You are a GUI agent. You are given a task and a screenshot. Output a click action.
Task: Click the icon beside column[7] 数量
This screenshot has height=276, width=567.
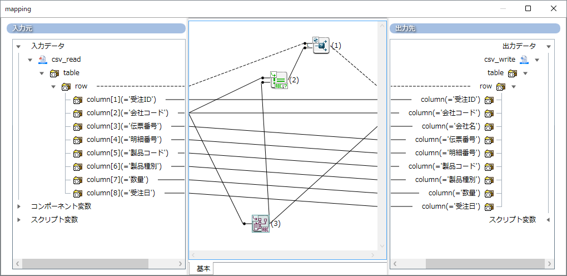(77, 180)
